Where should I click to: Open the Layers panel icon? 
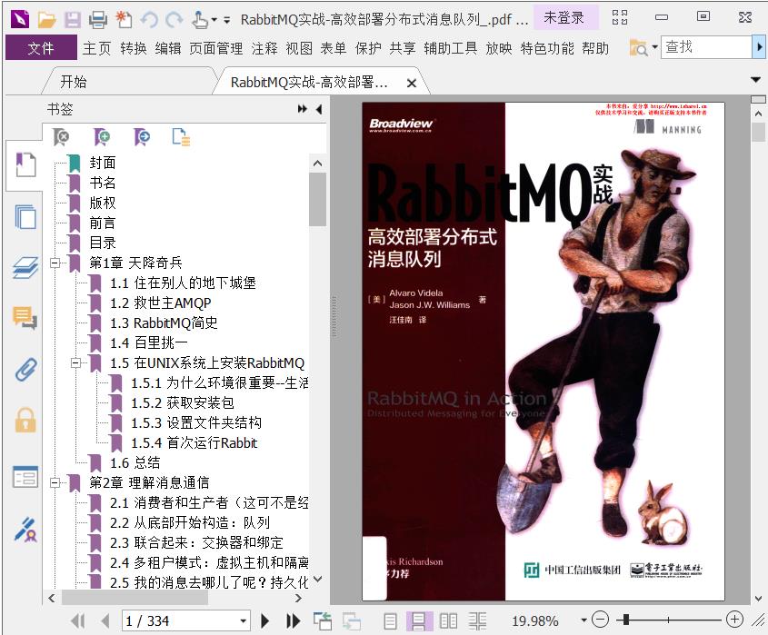click(x=25, y=268)
